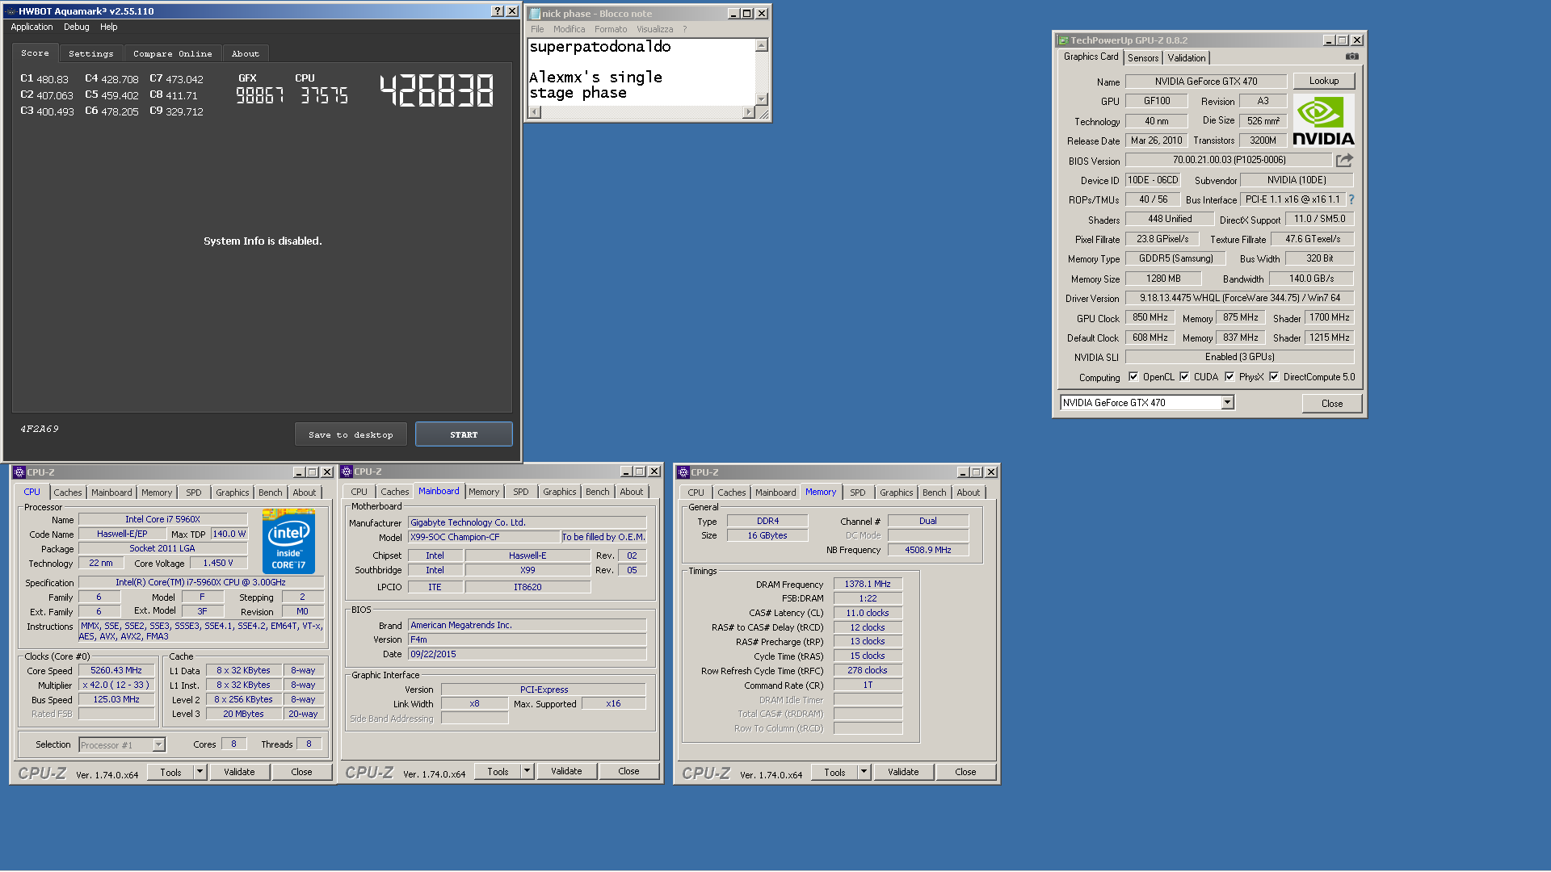Click Validate in CPU-Z Memory window
Viewport: 1551px width, 872px height.
point(903,772)
